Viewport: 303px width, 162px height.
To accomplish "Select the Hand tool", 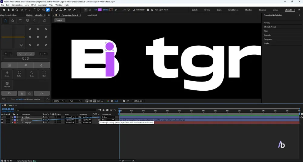I will pos(13,10).
